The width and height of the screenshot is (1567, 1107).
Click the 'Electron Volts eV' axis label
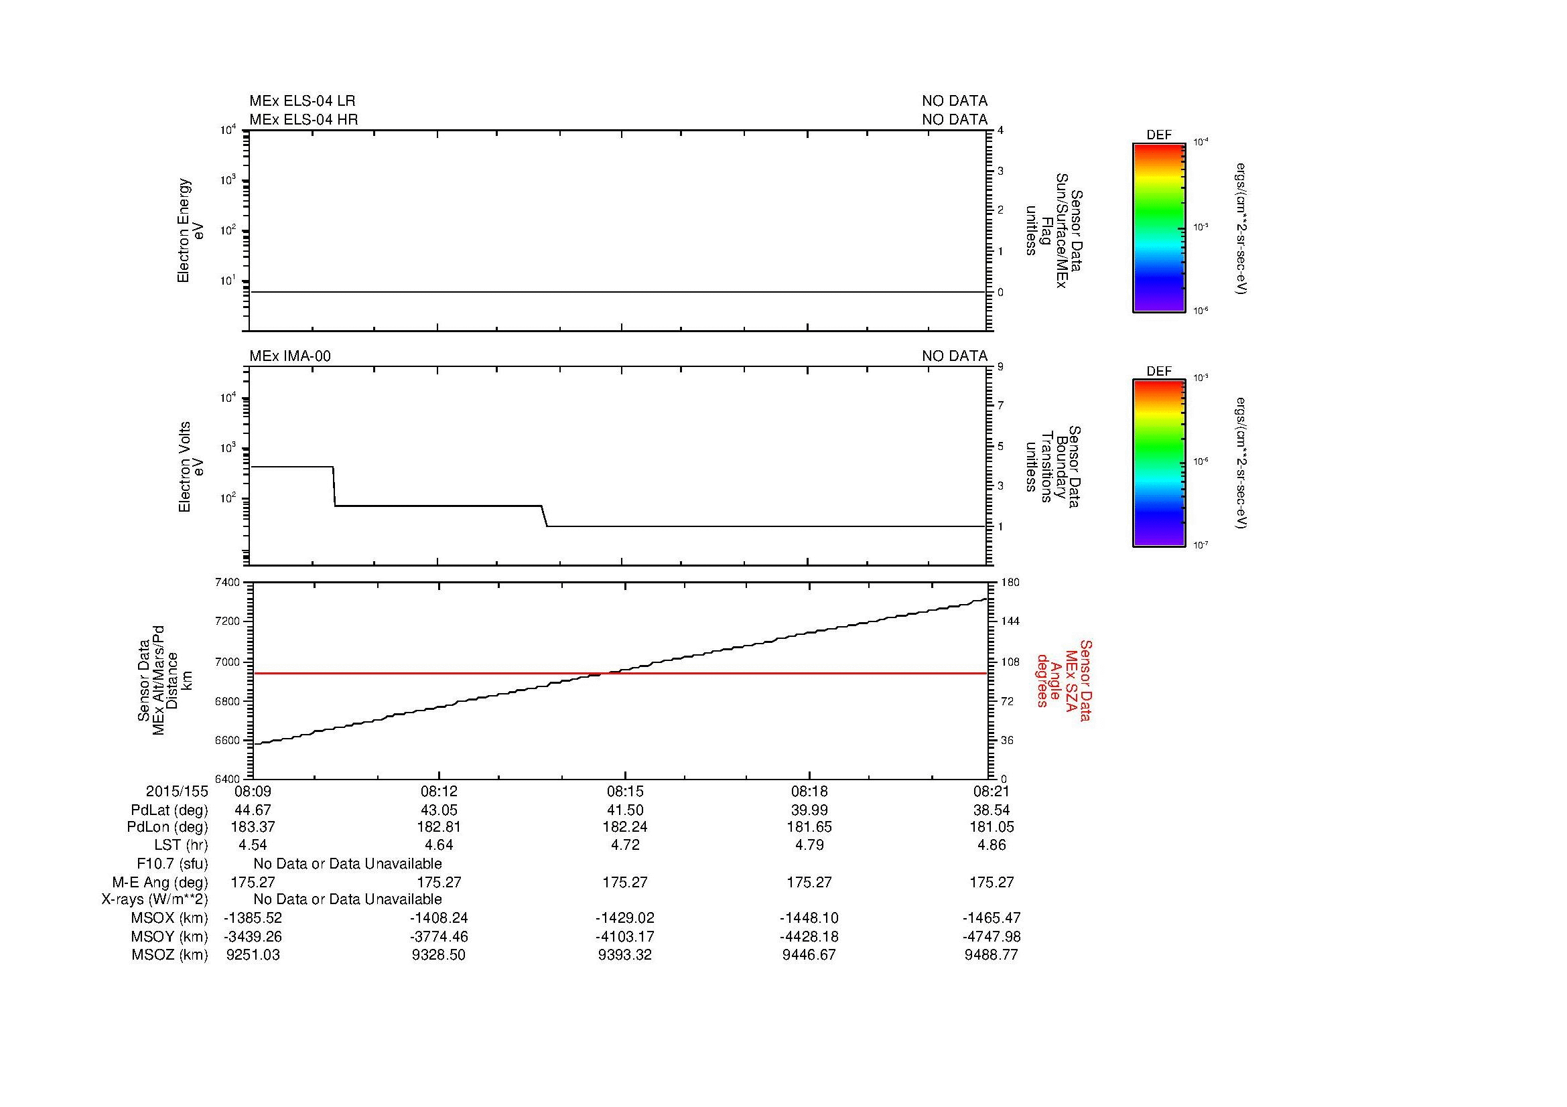pyautogui.click(x=191, y=467)
